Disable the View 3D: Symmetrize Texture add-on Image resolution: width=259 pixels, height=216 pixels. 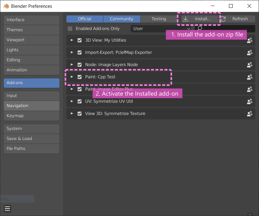pos(79,114)
